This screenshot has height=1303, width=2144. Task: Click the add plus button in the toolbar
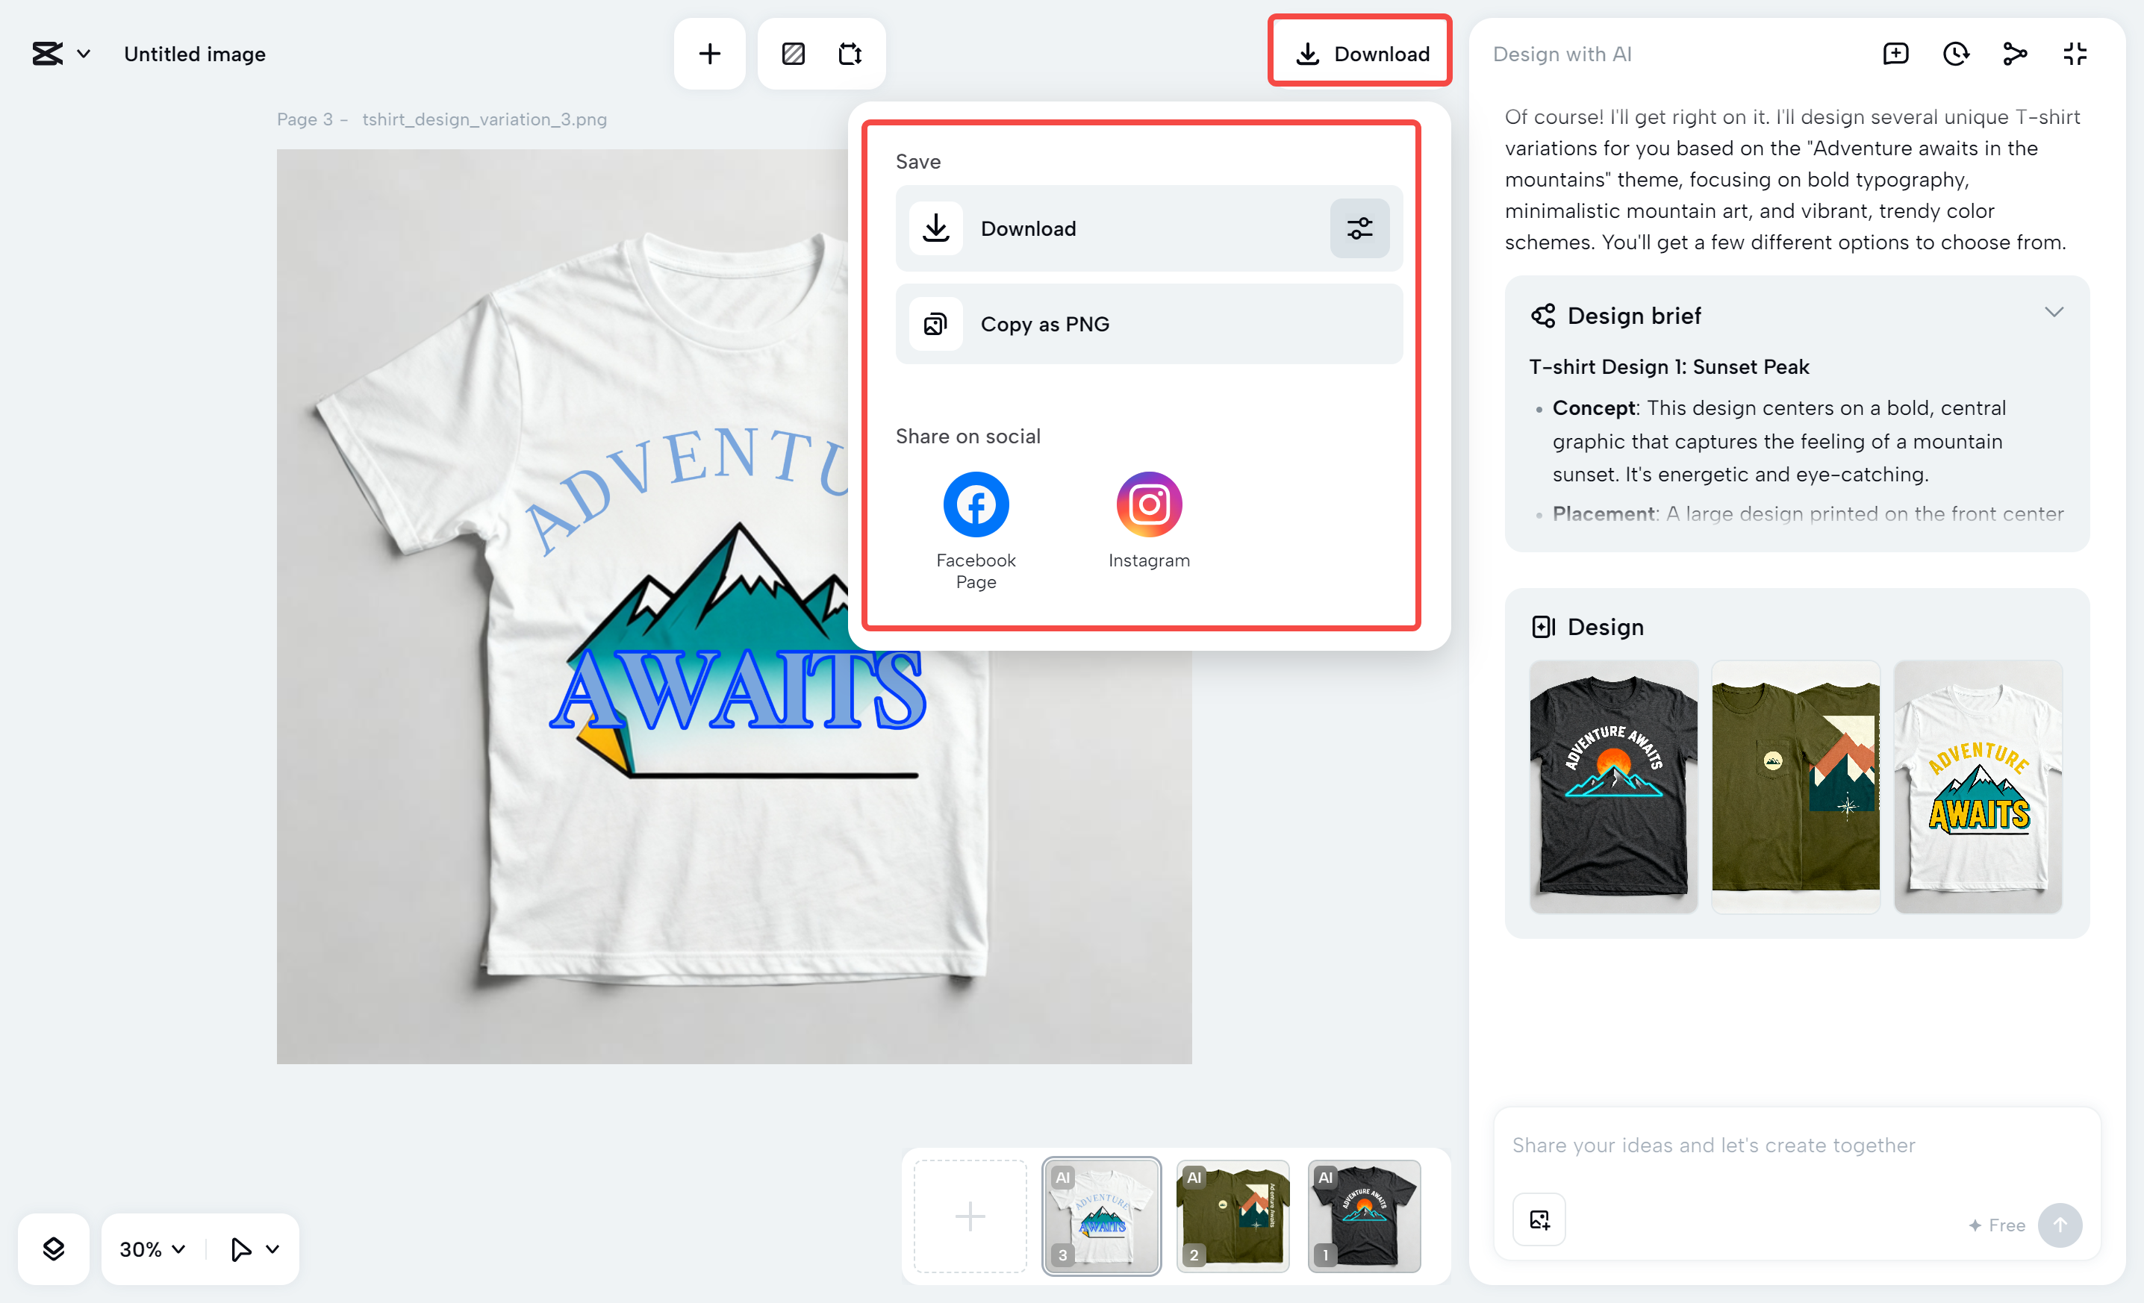(x=709, y=54)
